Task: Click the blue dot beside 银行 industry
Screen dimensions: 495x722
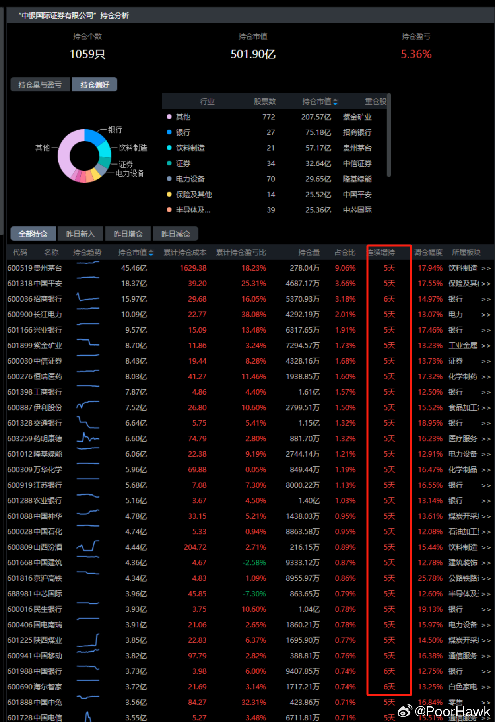Action: [x=169, y=132]
